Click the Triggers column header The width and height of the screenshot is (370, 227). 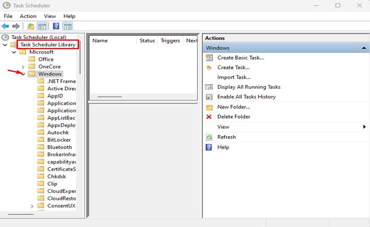(170, 41)
